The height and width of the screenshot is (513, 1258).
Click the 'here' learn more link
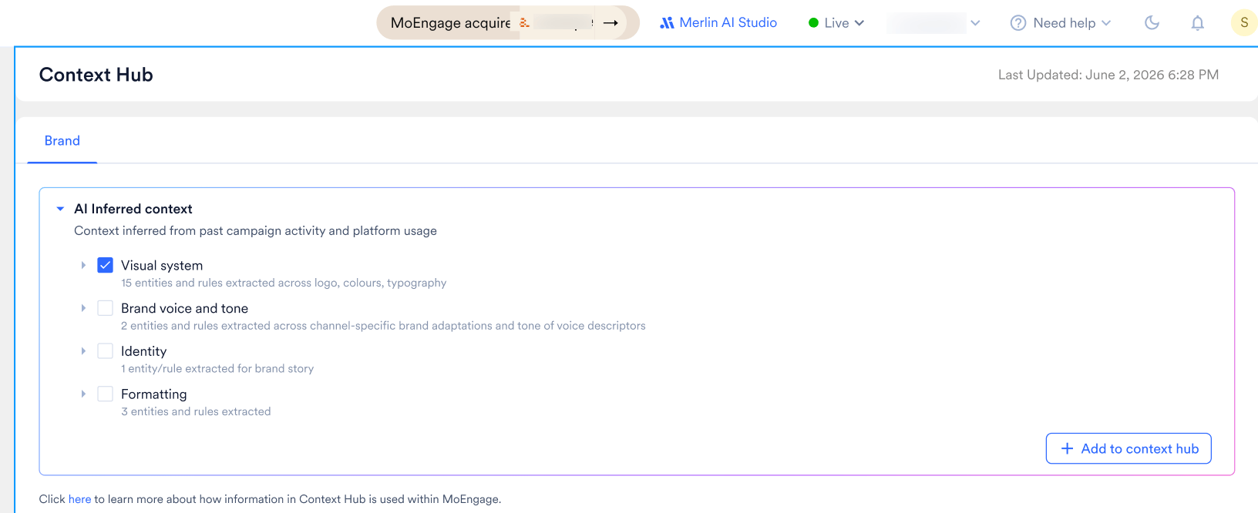[x=79, y=499]
